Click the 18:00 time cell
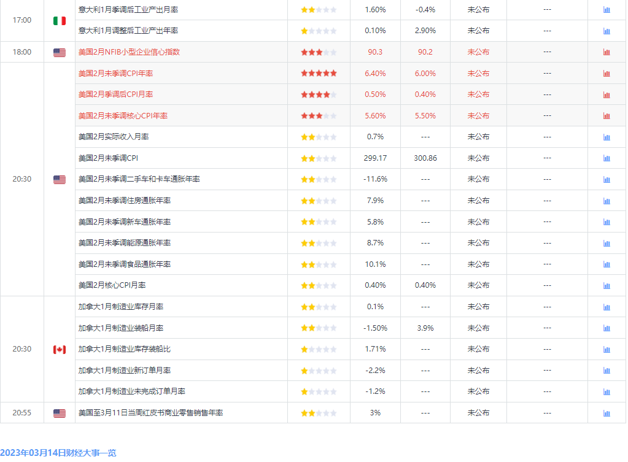 pos(22,52)
